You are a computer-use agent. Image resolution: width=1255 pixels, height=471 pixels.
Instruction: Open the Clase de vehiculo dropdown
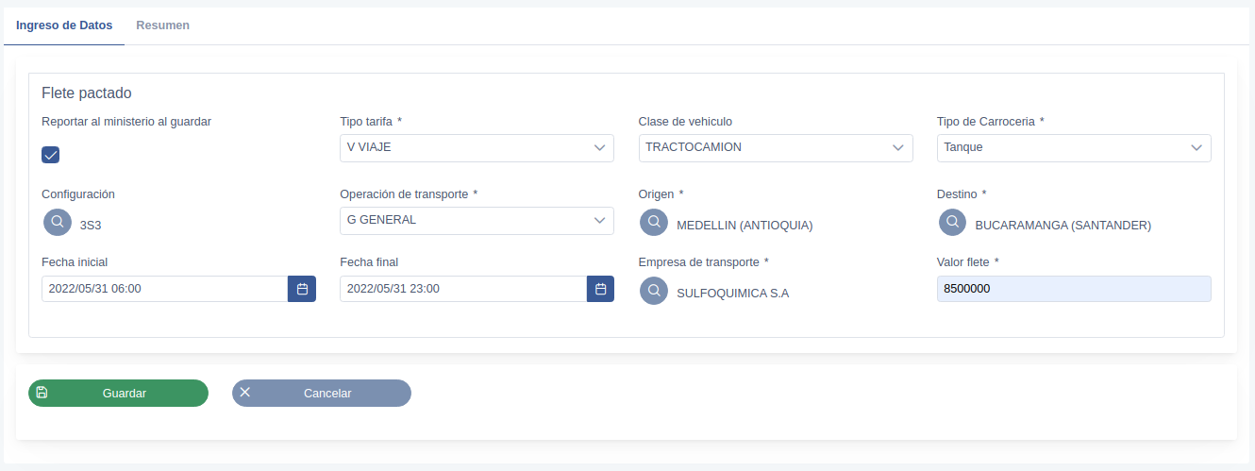775,148
